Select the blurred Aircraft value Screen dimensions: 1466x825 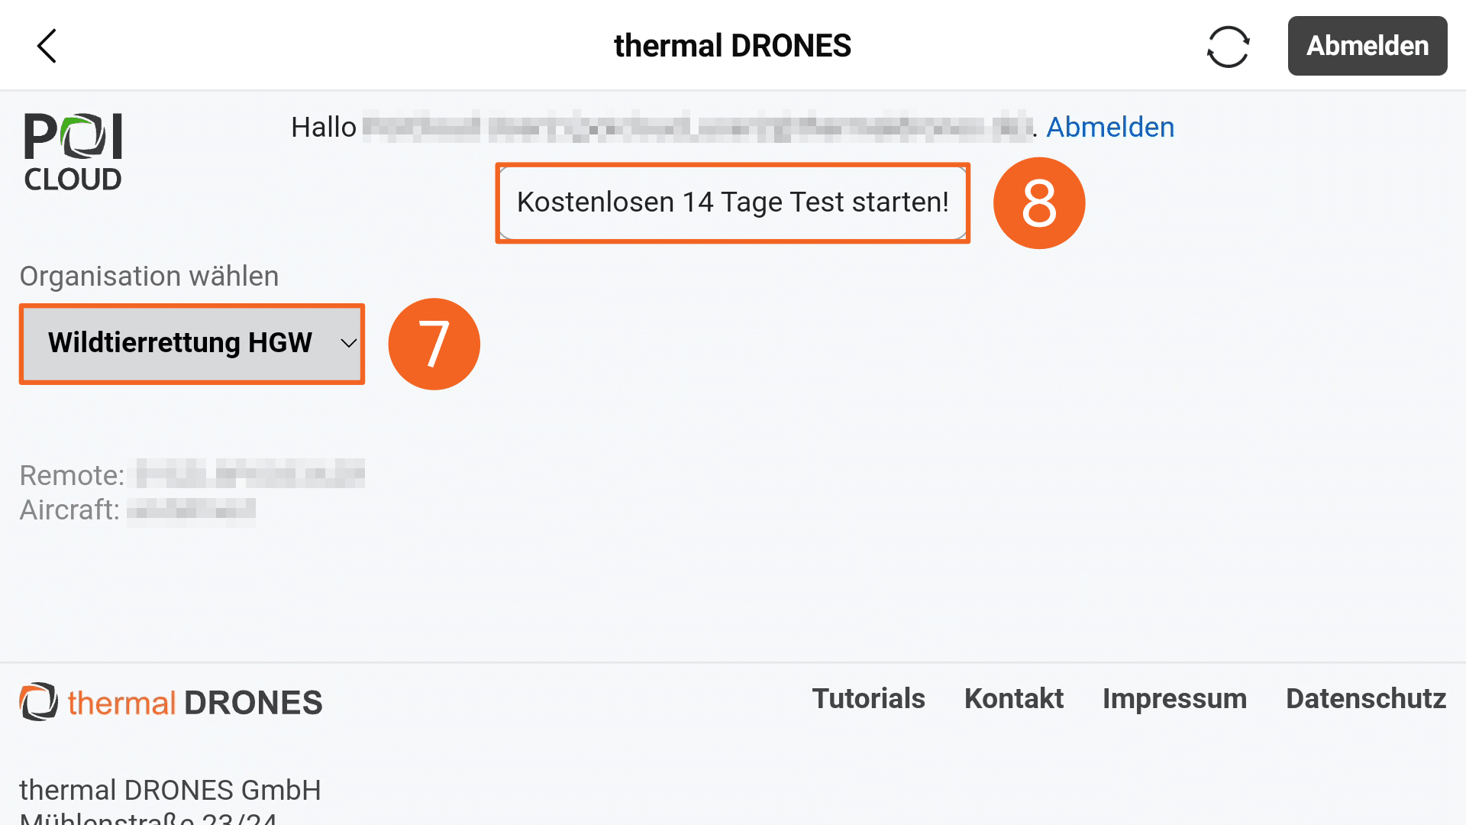click(x=191, y=510)
